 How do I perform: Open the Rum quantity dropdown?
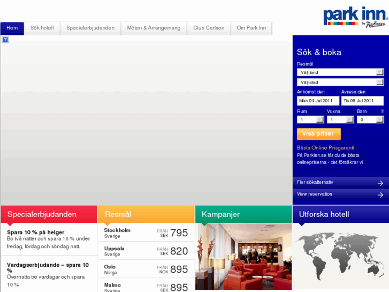tap(310, 119)
